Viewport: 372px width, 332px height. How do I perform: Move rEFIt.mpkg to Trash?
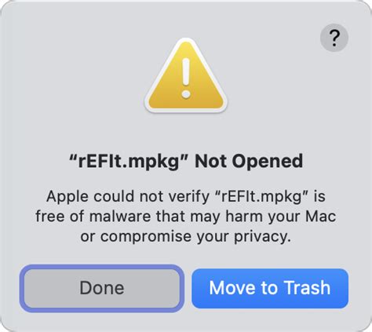pos(270,288)
